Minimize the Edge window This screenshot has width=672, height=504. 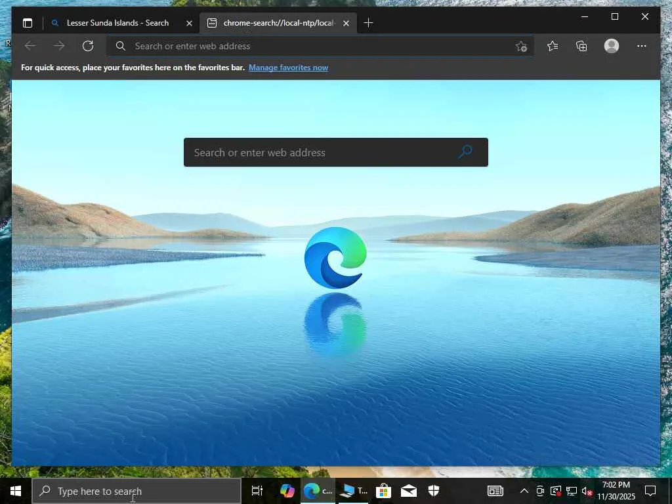click(x=585, y=16)
